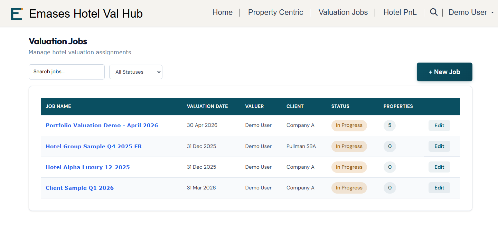Click the VALUATION DATE column header
498x242 pixels.
coord(207,106)
